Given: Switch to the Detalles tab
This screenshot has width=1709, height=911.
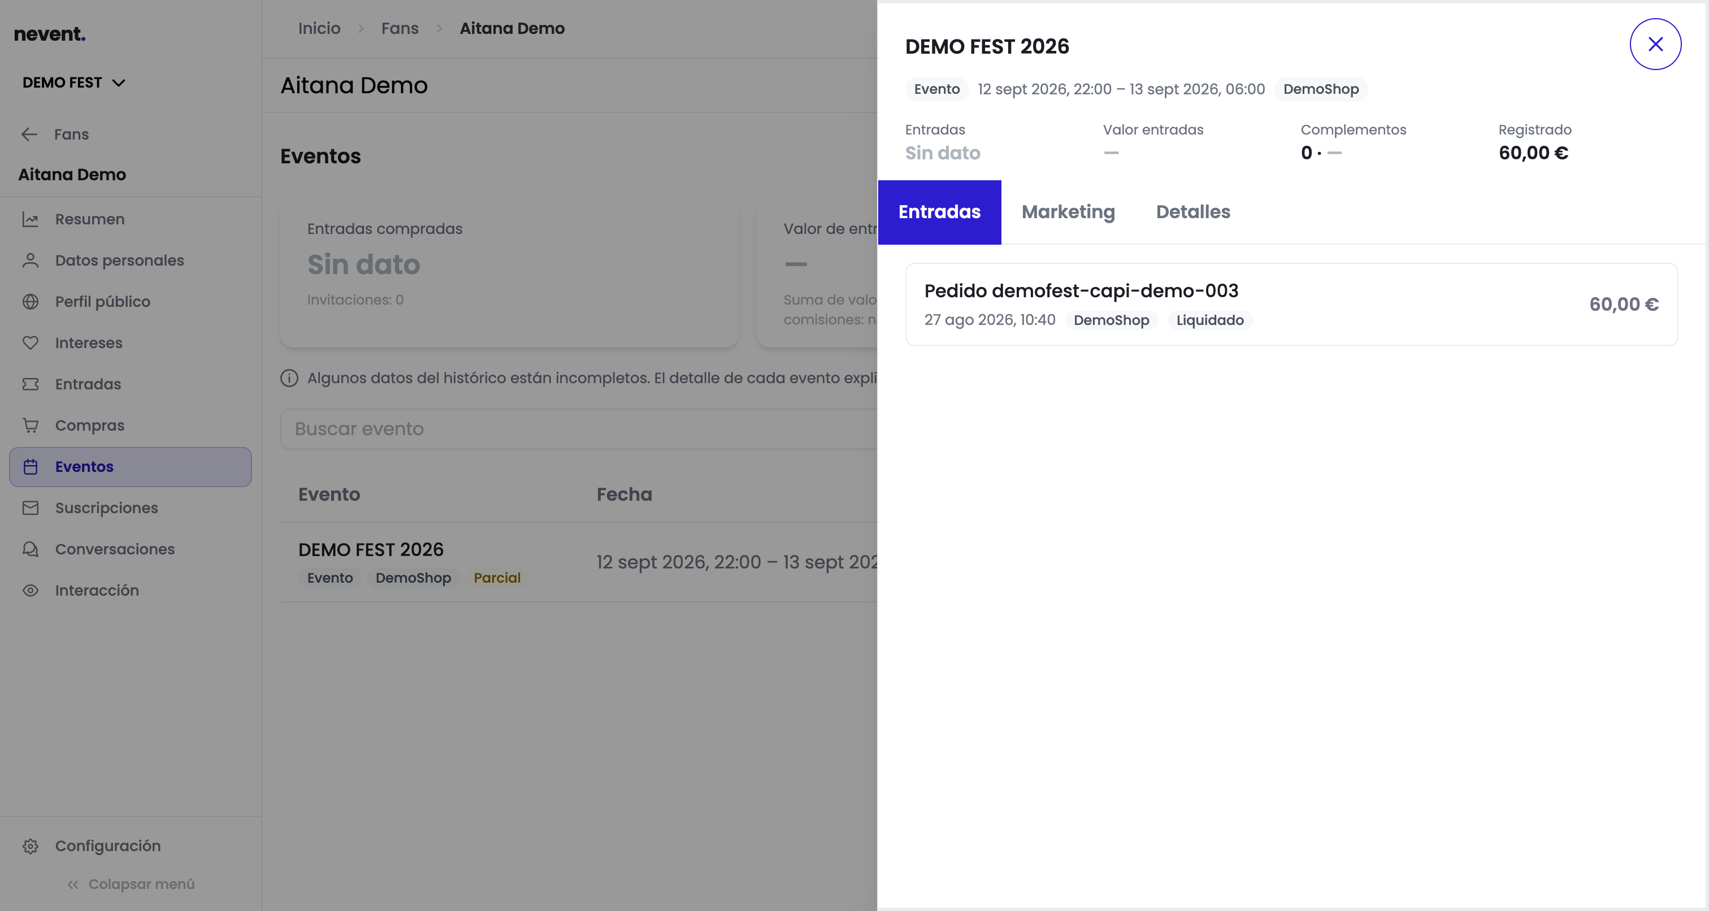Looking at the screenshot, I should (x=1193, y=212).
